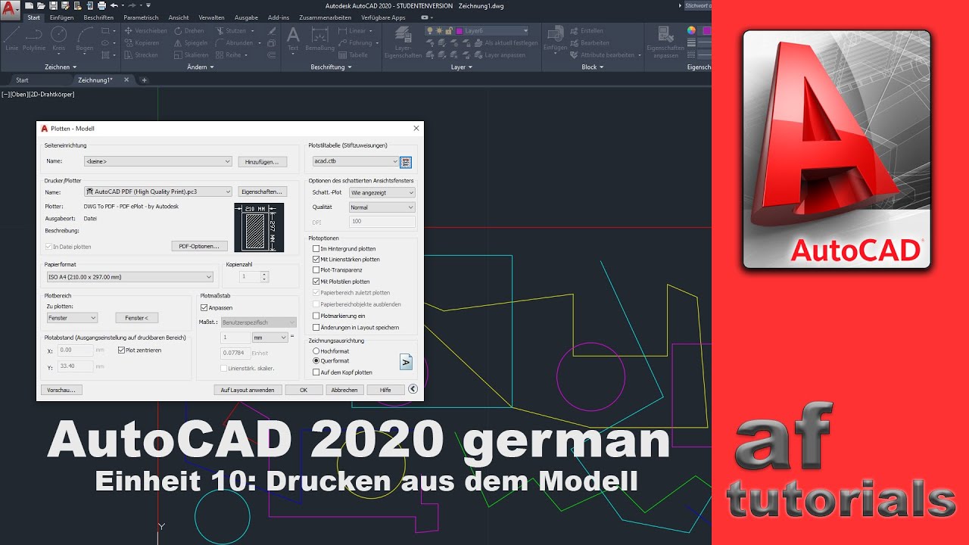Screen dimensions: 969x545
Task: Open the Ausgabe ribbon tab
Action: pyautogui.click(x=247, y=17)
